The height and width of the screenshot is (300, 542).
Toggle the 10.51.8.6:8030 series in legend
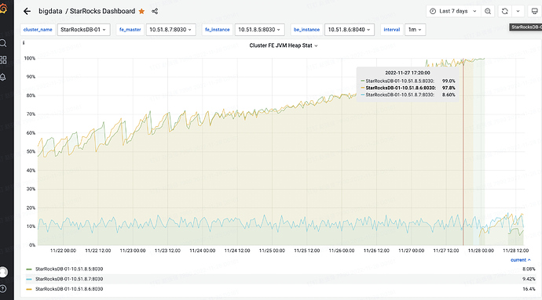coord(69,289)
